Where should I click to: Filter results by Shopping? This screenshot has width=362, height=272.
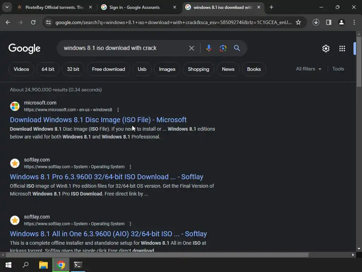(x=199, y=69)
